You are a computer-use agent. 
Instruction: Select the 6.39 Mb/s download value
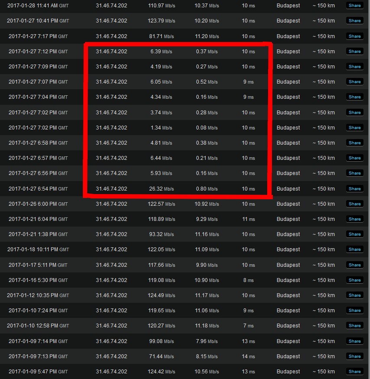click(161, 52)
